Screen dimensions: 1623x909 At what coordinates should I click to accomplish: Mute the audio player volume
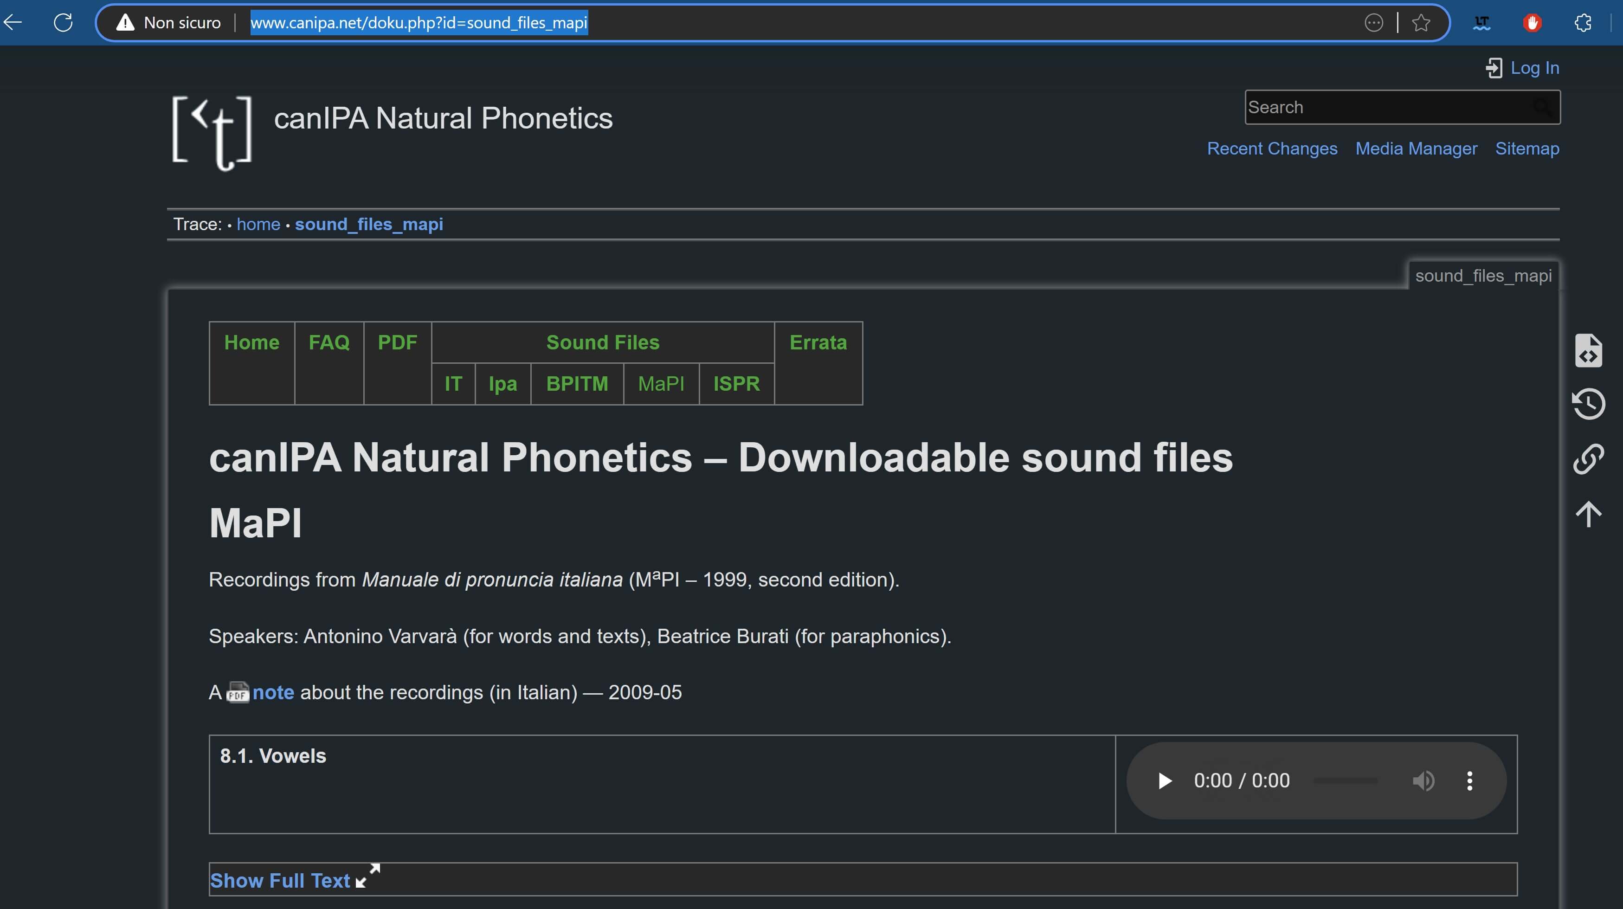coord(1423,780)
